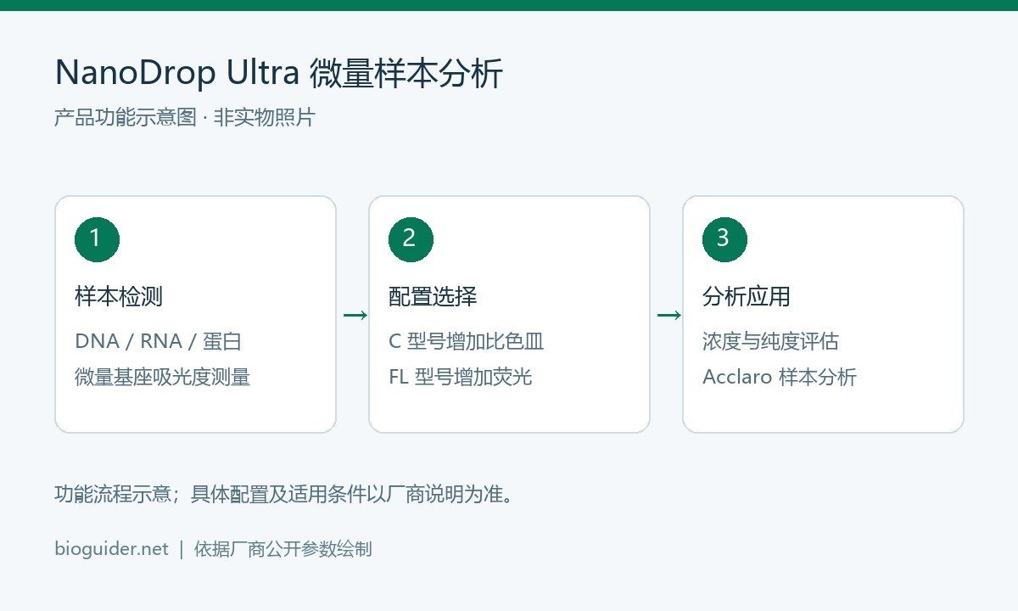Click the text 依据厂商公开参数绘制
Image resolution: width=1018 pixels, height=611 pixels.
pos(283,549)
